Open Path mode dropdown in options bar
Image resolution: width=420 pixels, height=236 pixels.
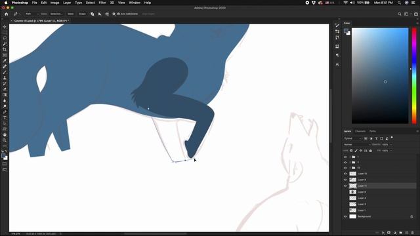(x=32, y=14)
